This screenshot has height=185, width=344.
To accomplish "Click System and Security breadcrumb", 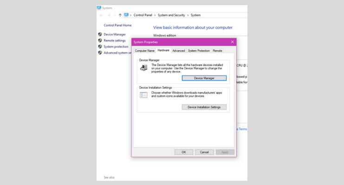I will point(171,15).
